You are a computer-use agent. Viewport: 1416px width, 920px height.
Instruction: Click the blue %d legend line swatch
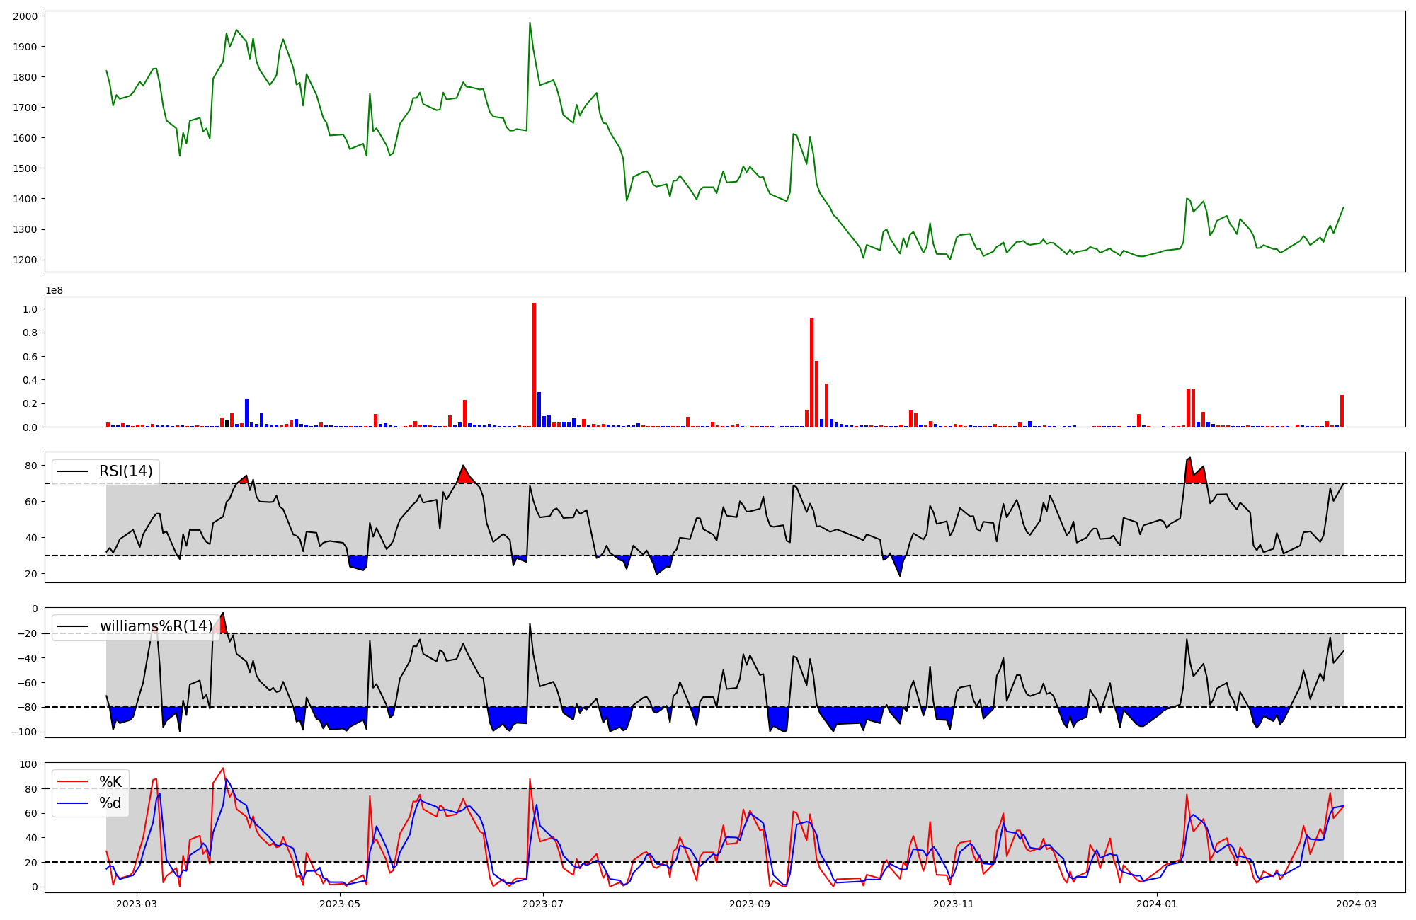[73, 803]
